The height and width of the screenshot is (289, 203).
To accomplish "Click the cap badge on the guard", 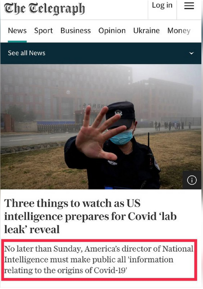I will [x=118, y=112].
